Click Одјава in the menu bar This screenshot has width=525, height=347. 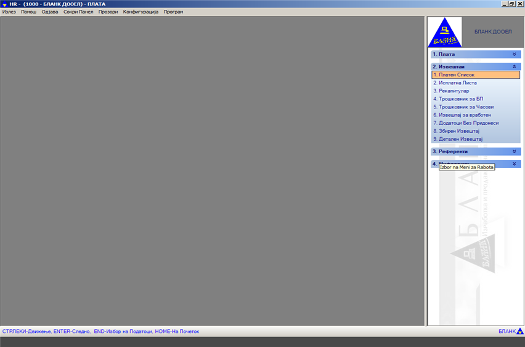(50, 12)
